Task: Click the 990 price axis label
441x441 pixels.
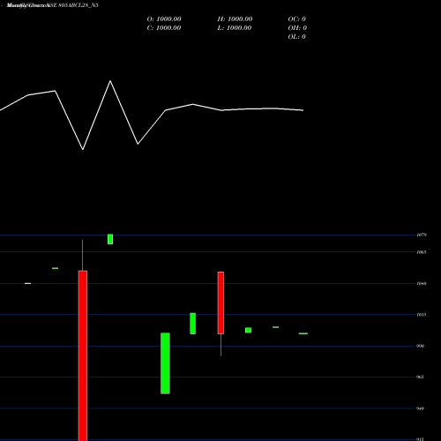Action: click(421, 346)
